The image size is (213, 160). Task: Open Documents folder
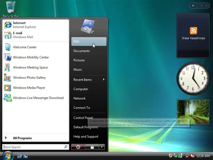(x=89, y=51)
